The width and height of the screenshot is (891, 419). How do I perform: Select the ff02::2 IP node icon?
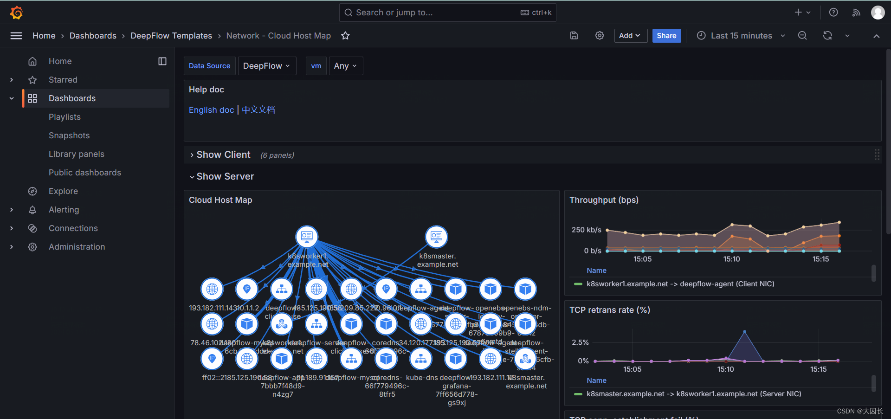[212, 359]
